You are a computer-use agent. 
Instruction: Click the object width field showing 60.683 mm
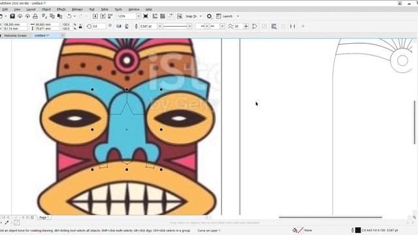(x=48, y=24)
